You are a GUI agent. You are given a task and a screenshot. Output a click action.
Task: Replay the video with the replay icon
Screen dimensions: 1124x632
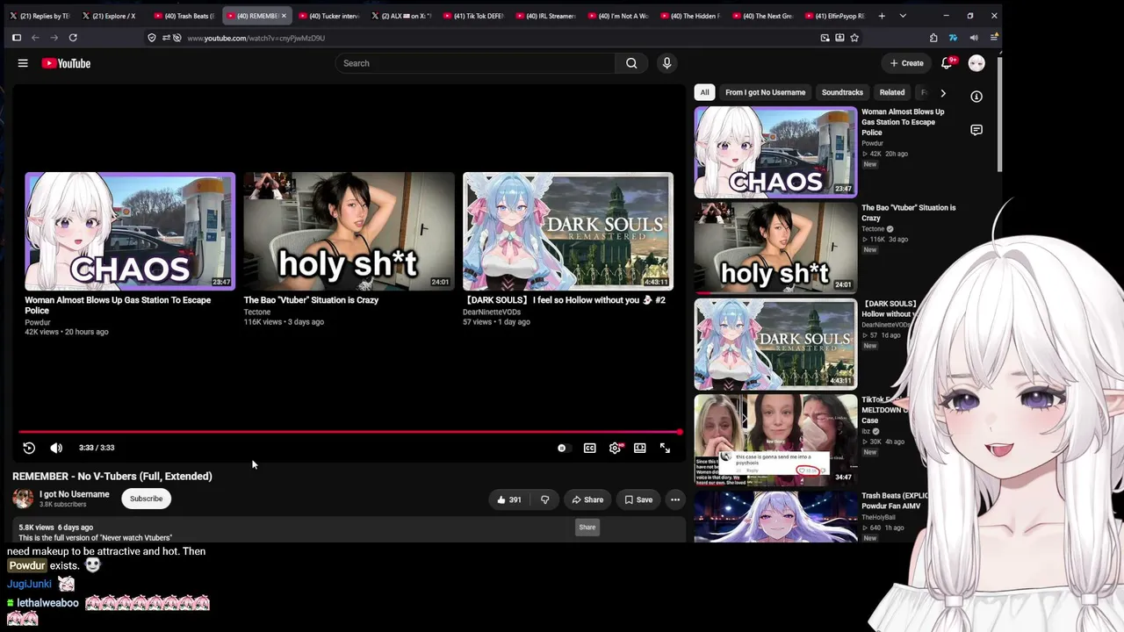[29, 448]
